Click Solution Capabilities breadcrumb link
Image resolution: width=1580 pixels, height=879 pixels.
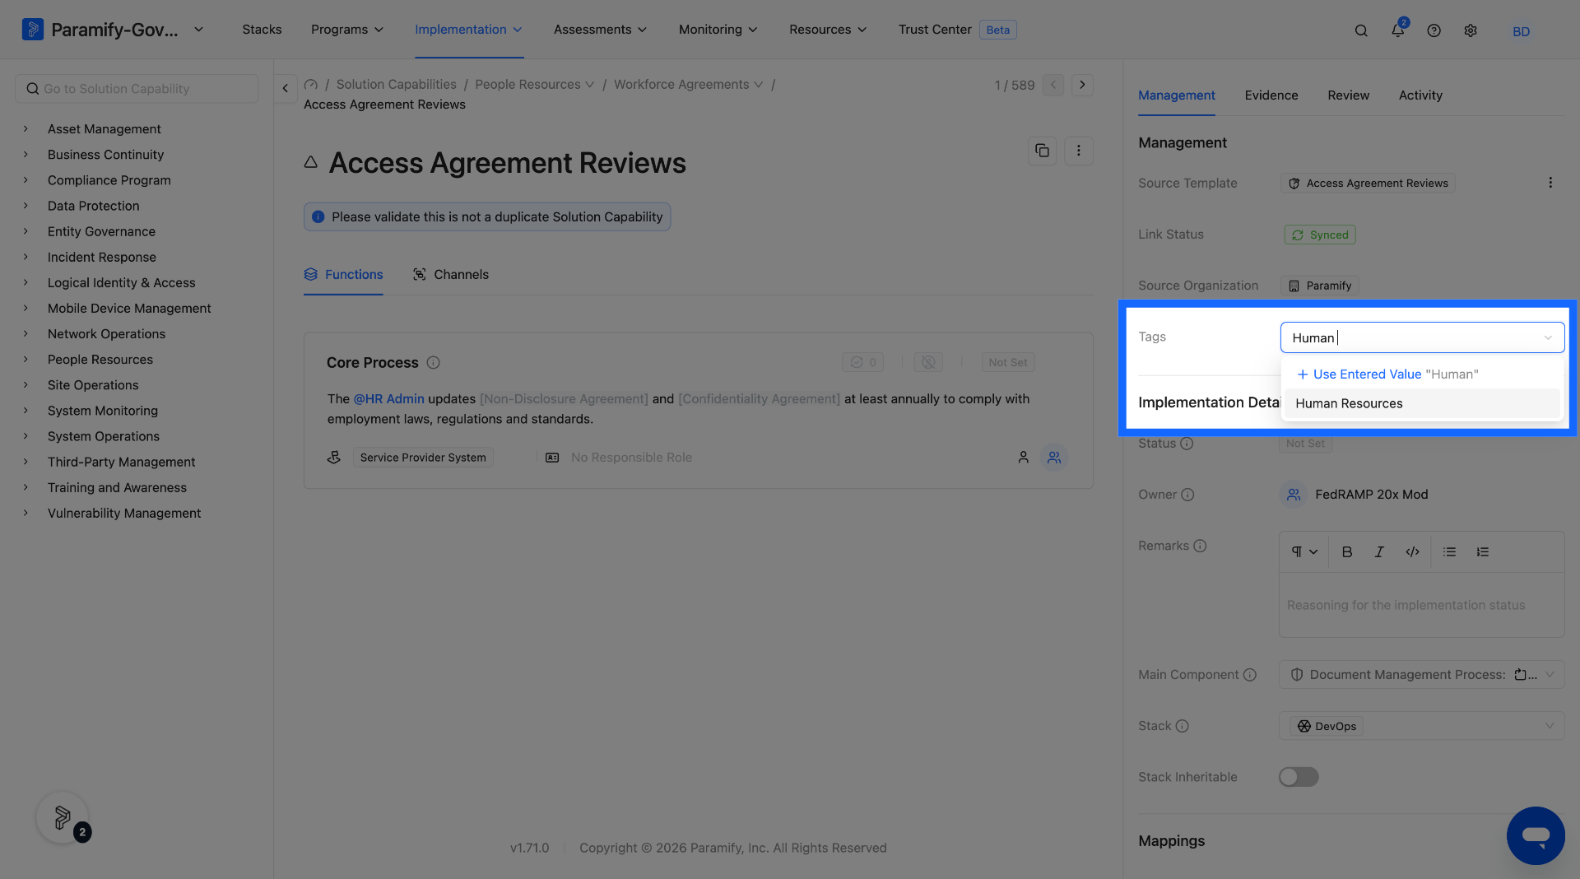[x=396, y=85]
